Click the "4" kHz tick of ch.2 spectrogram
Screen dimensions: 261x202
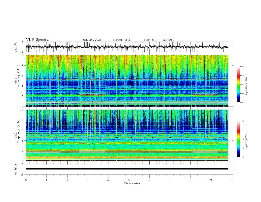(23, 141)
